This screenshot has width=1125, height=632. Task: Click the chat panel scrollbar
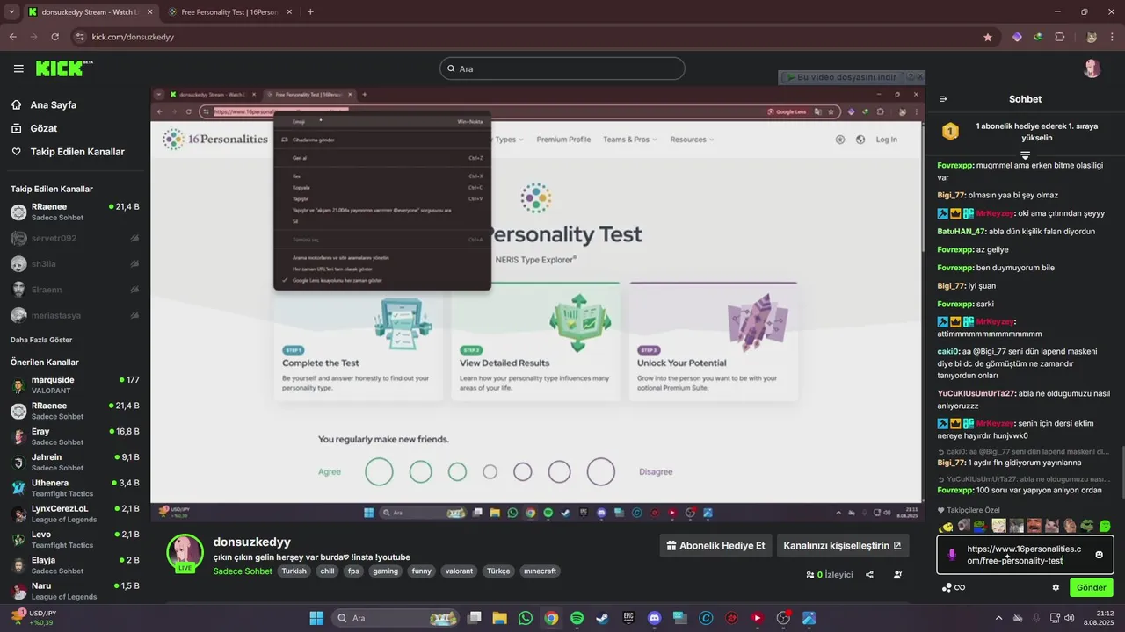1121,474
